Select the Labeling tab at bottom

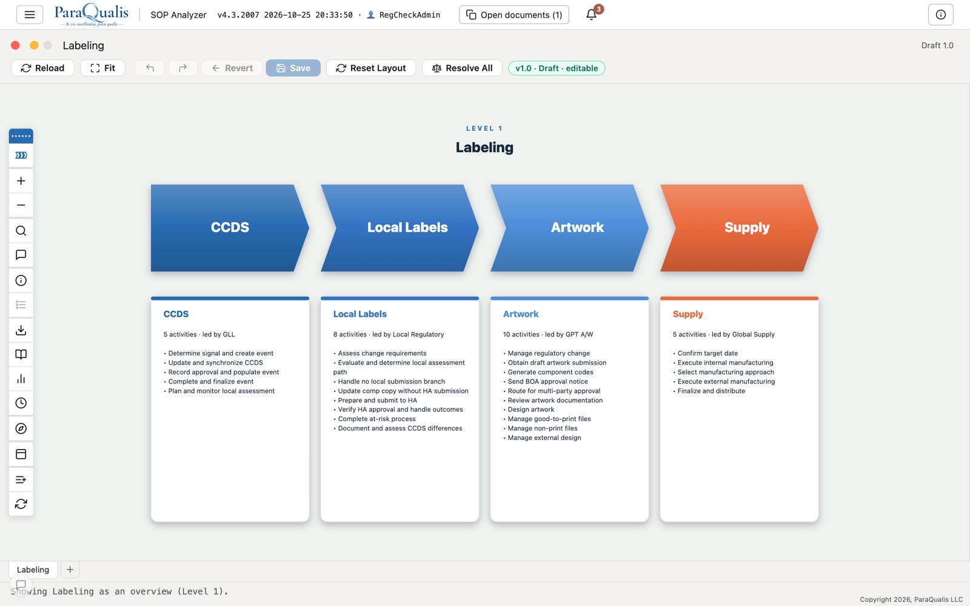[33, 570]
